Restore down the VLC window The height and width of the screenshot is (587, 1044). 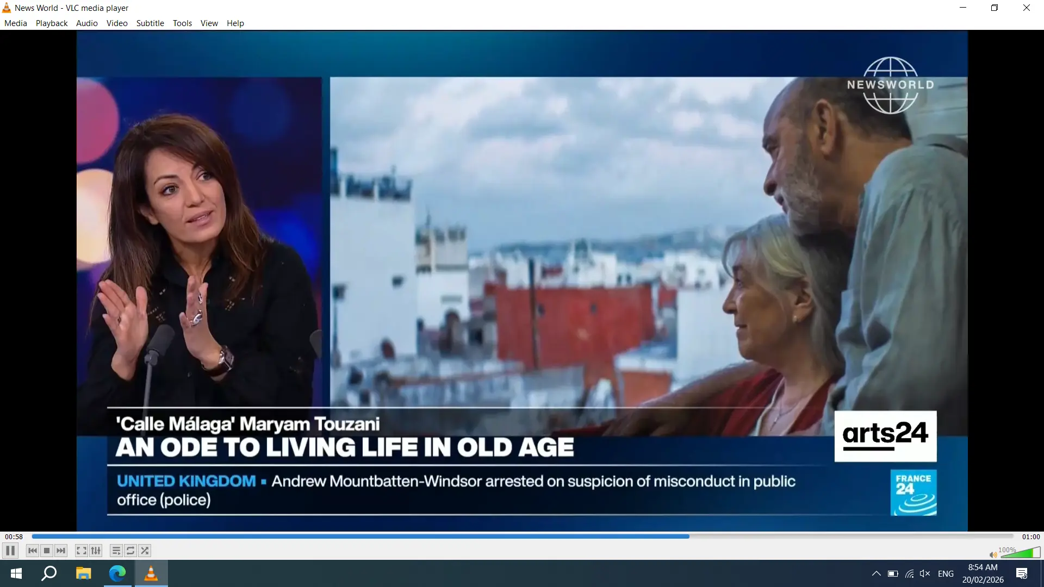(995, 8)
